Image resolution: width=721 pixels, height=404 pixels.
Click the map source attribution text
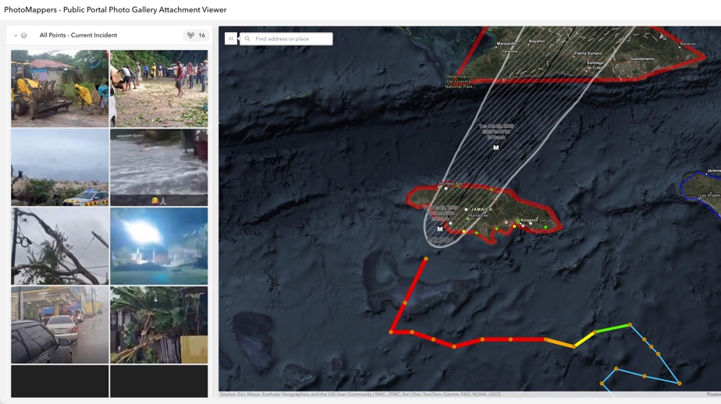click(360, 395)
